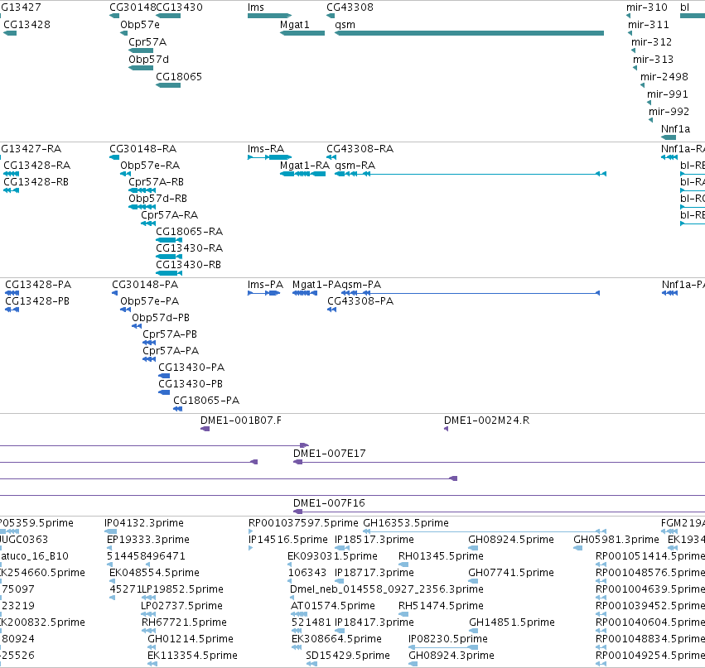
Task: Open the RH67721.5prime EST label
Action: (185, 622)
